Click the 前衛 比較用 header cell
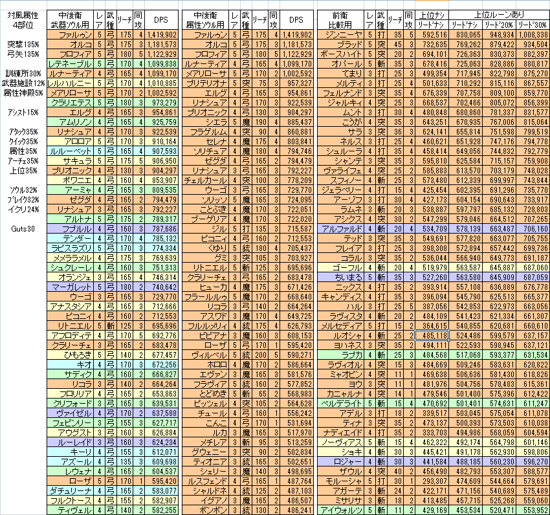 tap(340, 20)
